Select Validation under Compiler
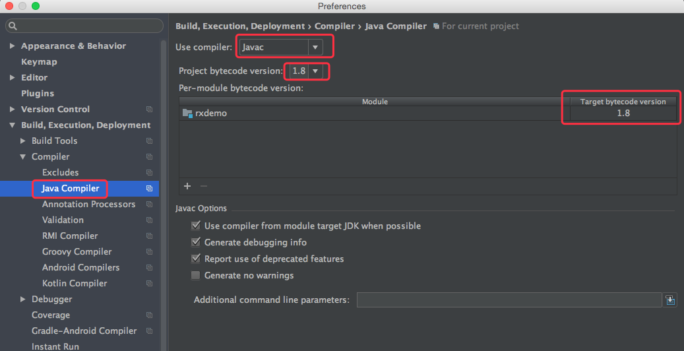684x351 pixels. (63, 220)
